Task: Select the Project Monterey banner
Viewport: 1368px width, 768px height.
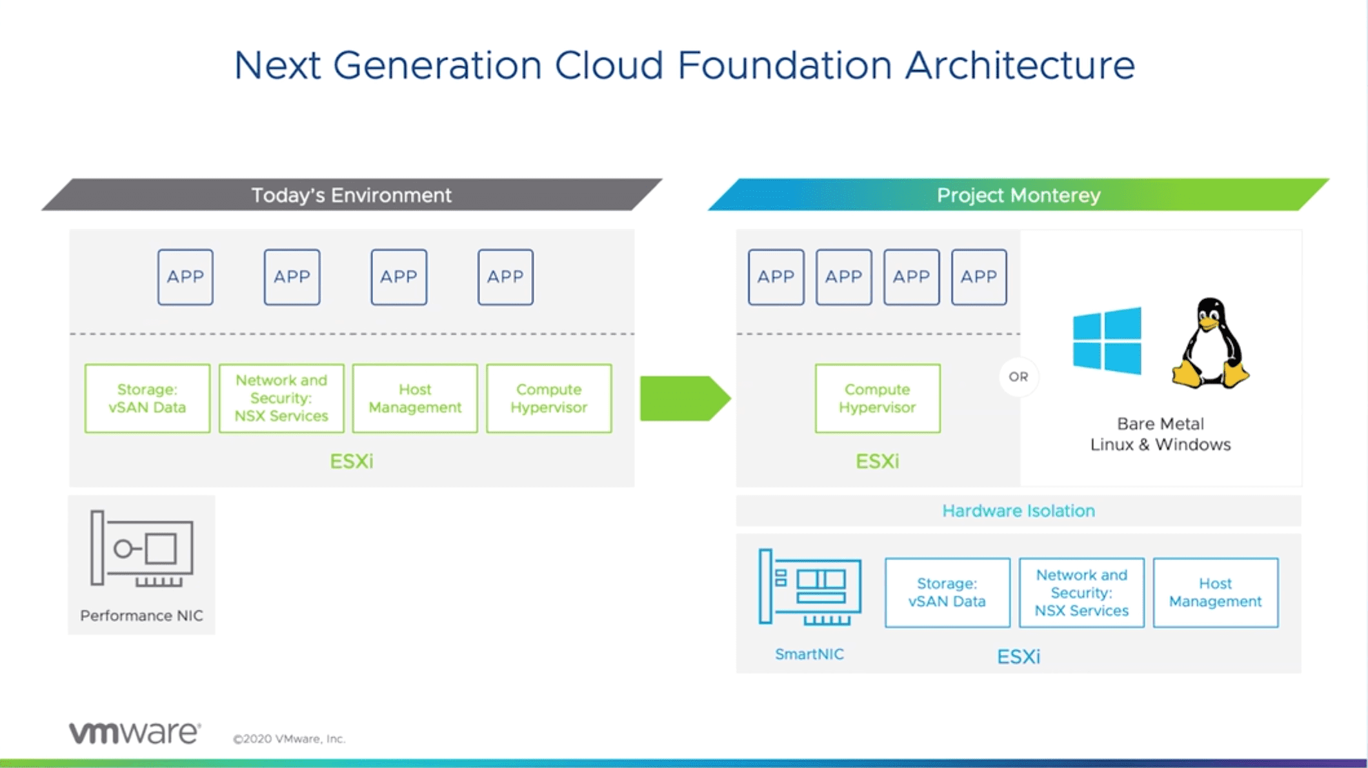Action: click(1018, 194)
